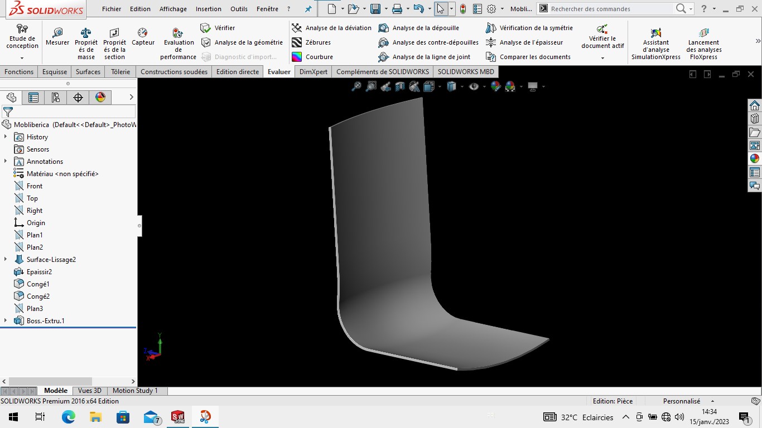Start Lancement des analyses FloXpress
This screenshot has height=428, width=762.
(704, 43)
